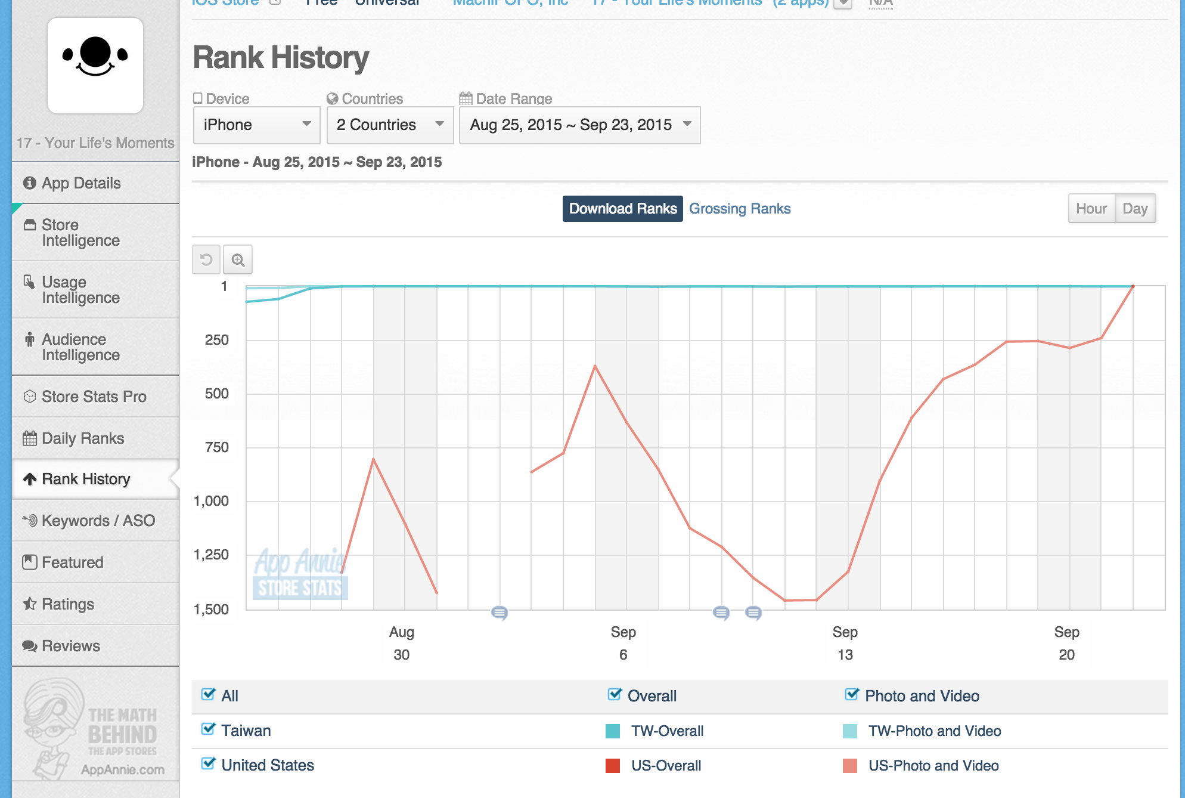Screen dimensions: 1185x798
Task: Expand the 2 Countries dropdown
Action: pos(390,125)
